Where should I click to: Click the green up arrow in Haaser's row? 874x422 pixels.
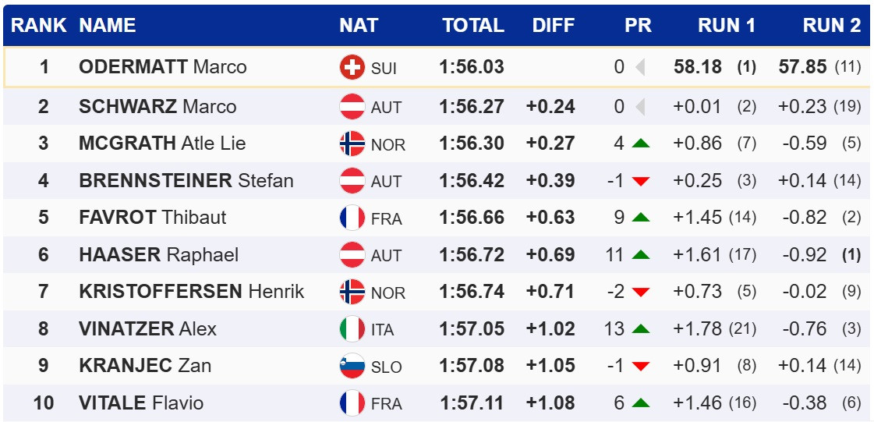641,255
